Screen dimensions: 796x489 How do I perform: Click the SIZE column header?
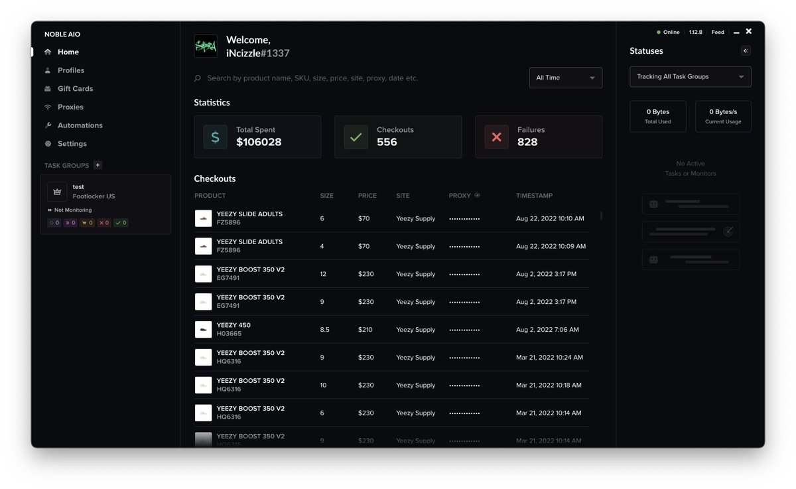click(327, 196)
